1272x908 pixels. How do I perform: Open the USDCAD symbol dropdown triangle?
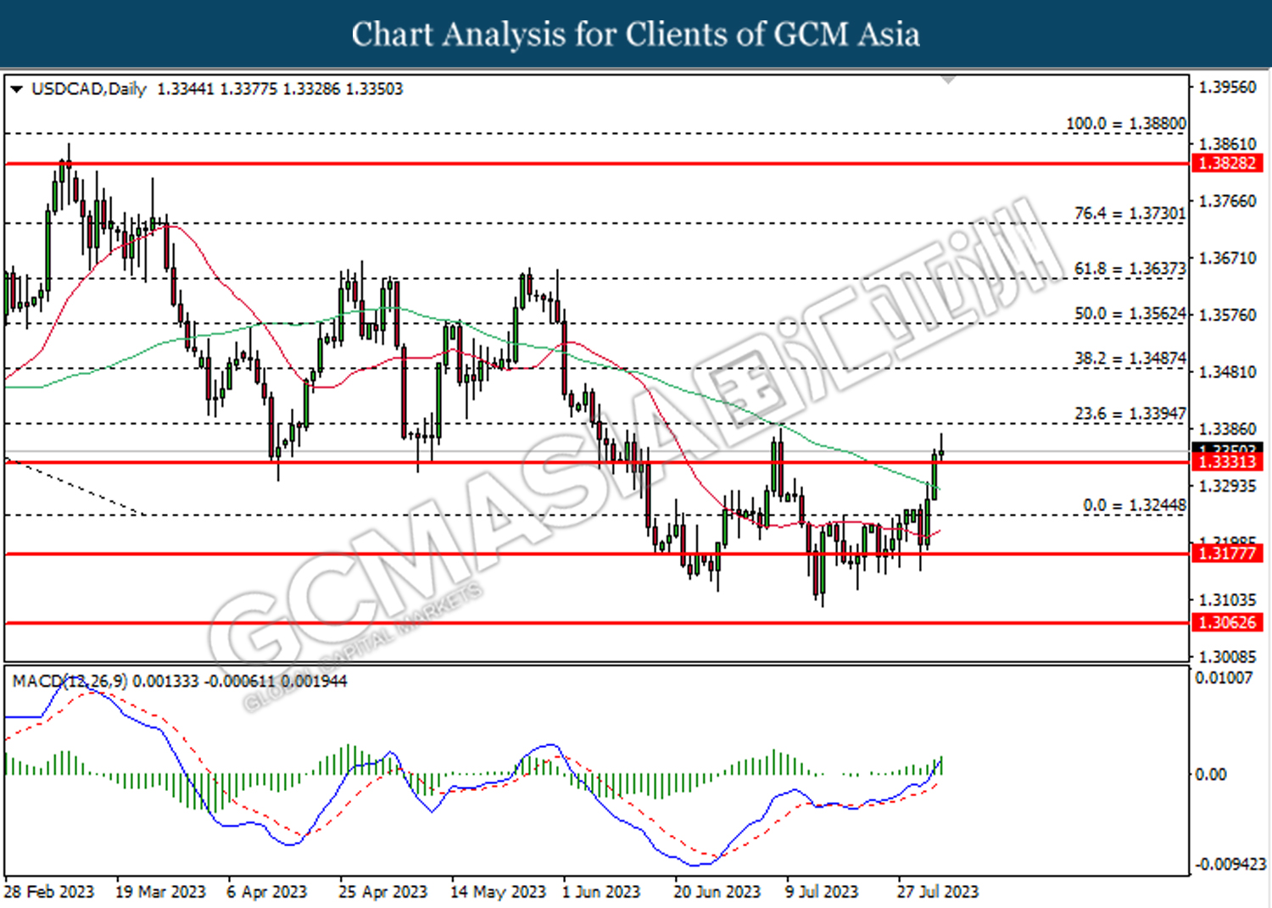(x=16, y=89)
